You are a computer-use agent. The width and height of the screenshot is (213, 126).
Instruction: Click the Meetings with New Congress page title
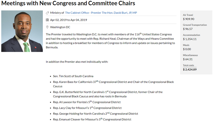click(68, 3)
